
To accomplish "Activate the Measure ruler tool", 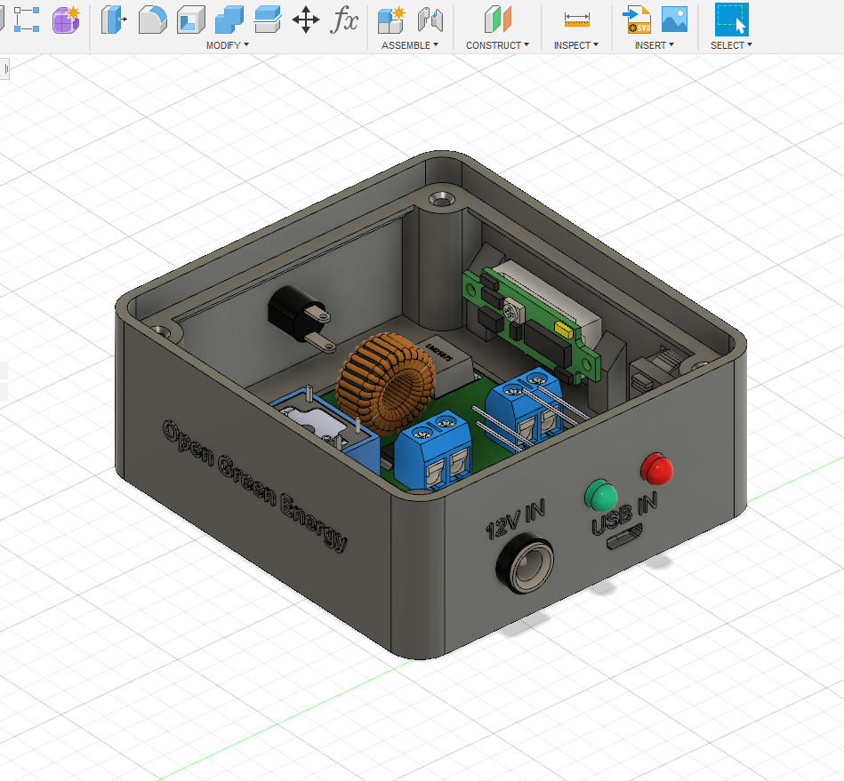I will coord(576,20).
